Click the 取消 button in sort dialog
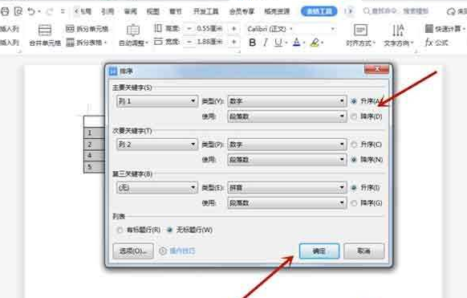This screenshot has width=467, height=298. point(364,251)
